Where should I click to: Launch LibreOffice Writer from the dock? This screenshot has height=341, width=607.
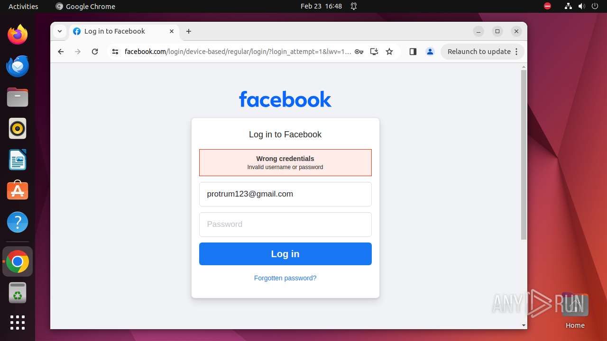18,160
